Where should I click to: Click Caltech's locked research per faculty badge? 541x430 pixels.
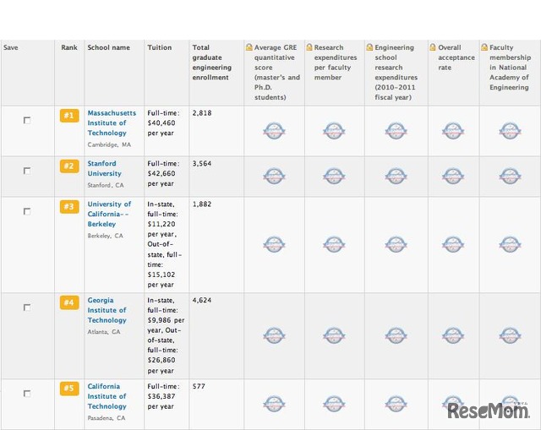tap(334, 404)
